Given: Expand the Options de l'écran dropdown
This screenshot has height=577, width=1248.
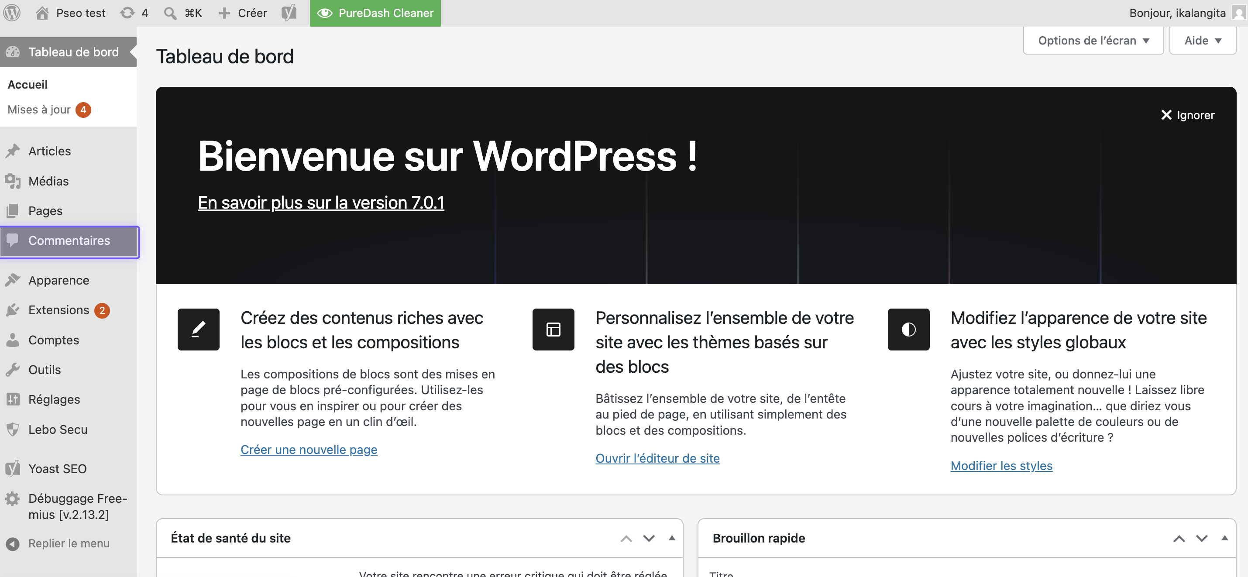Looking at the screenshot, I should pyautogui.click(x=1093, y=40).
